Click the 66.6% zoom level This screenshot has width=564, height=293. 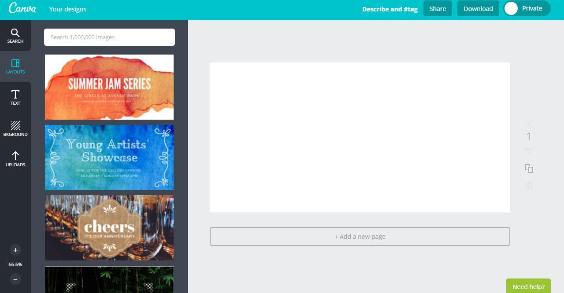coord(15,264)
